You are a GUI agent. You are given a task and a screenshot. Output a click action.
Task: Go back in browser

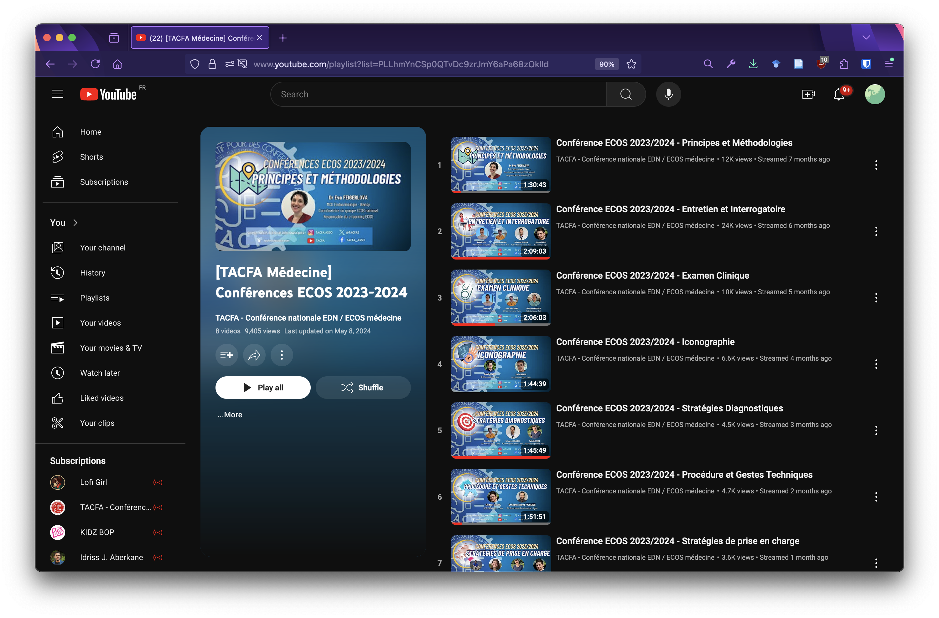point(50,64)
